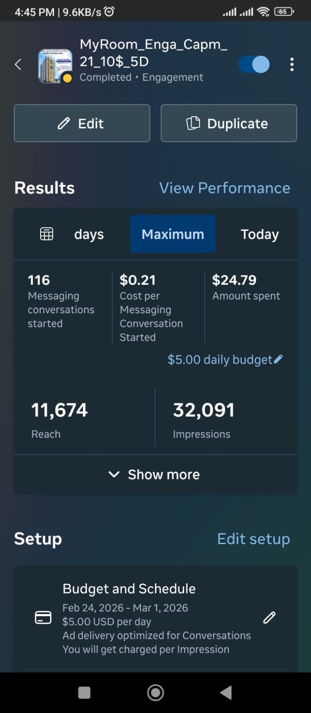Toggle the campaign on/off switch
311x713 pixels.
click(x=254, y=65)
